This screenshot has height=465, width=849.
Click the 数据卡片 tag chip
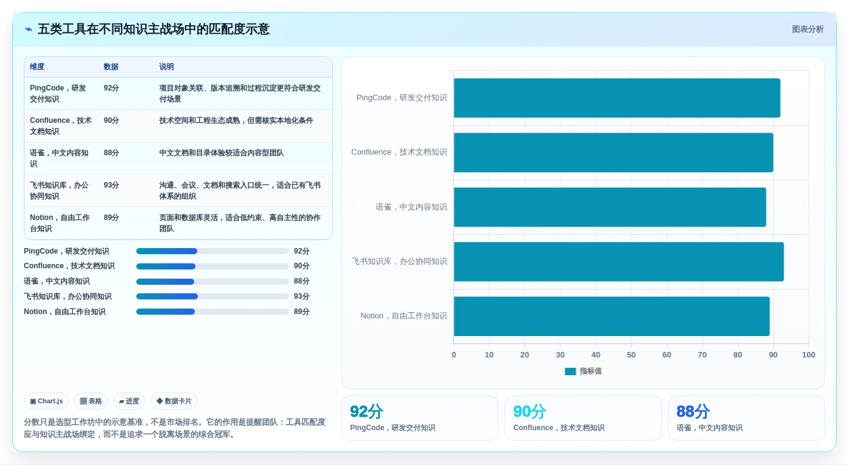pyautogui.click(x=174, y=401)
